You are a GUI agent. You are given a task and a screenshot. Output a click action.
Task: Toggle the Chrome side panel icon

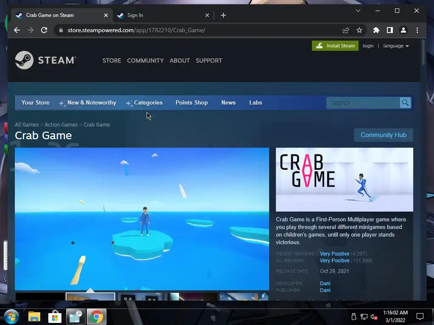(390, 30)
